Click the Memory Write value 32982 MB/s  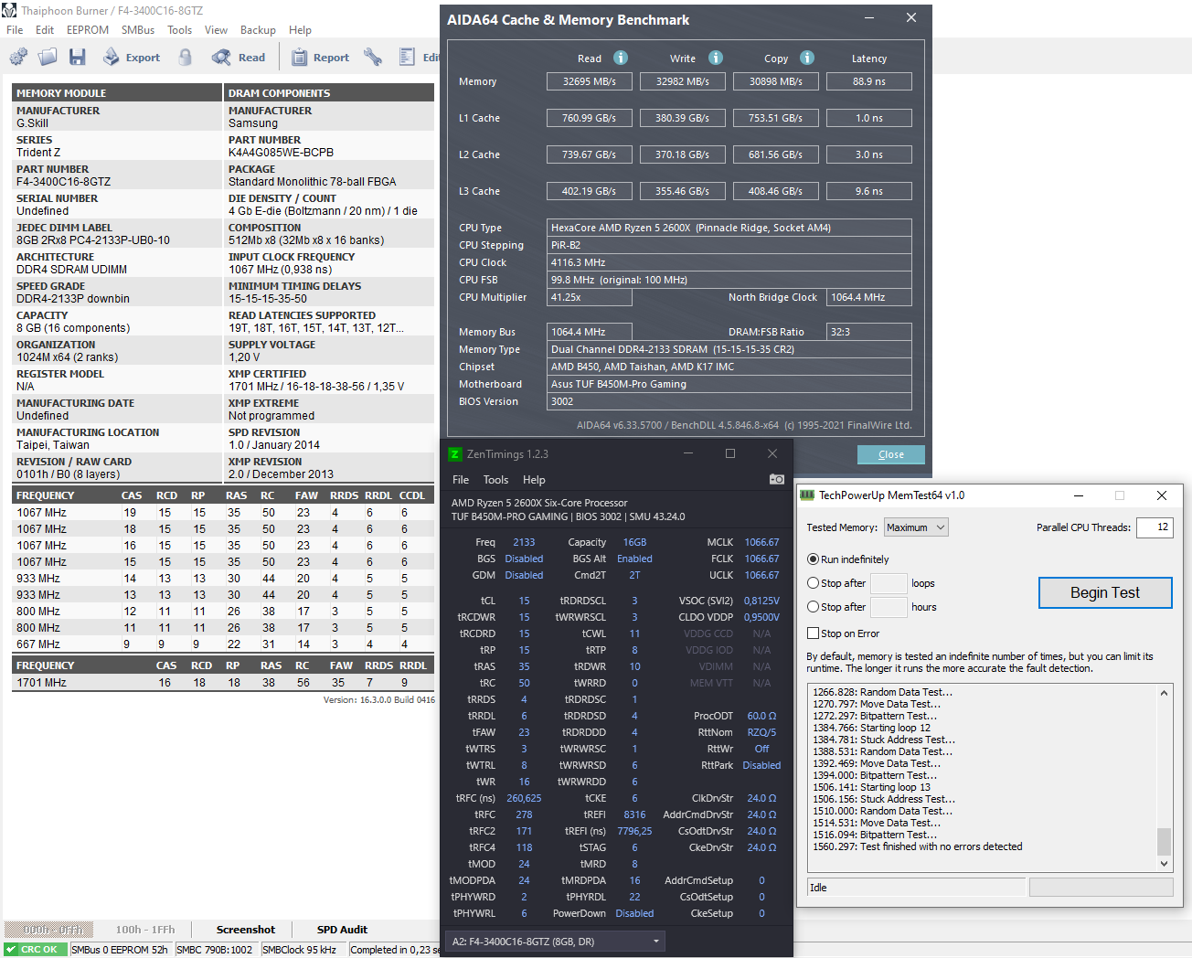683,81
